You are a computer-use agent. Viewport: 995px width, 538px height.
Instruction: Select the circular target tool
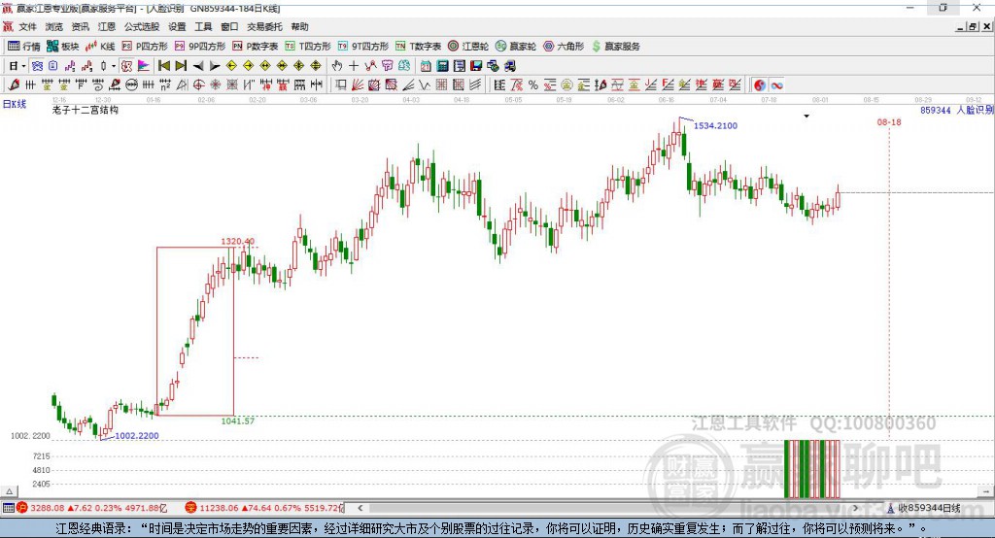pos(198,85)
